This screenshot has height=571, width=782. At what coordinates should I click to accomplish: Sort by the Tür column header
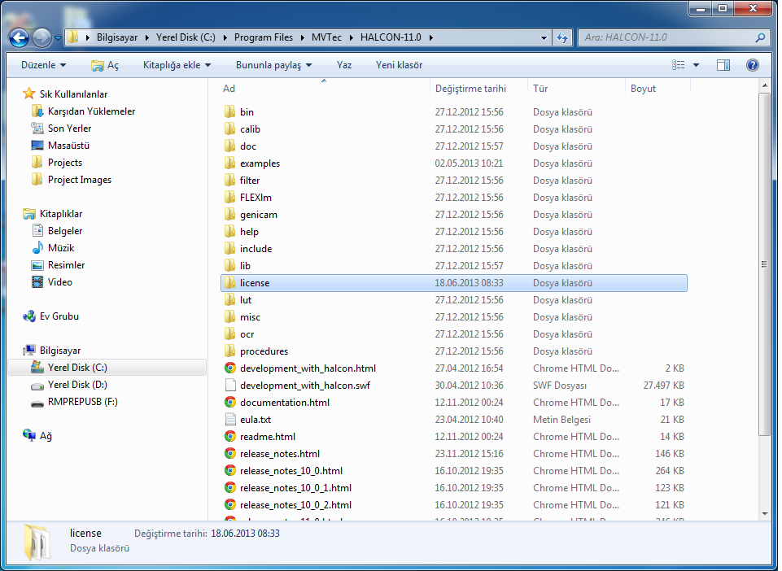tap(576, 89)
